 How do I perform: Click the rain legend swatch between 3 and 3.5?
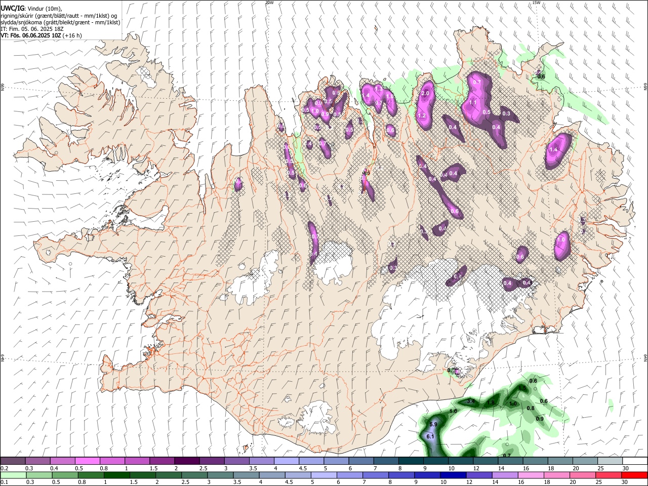click(x=221, y=475)
